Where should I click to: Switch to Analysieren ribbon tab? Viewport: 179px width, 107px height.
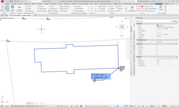click(27, 4)
